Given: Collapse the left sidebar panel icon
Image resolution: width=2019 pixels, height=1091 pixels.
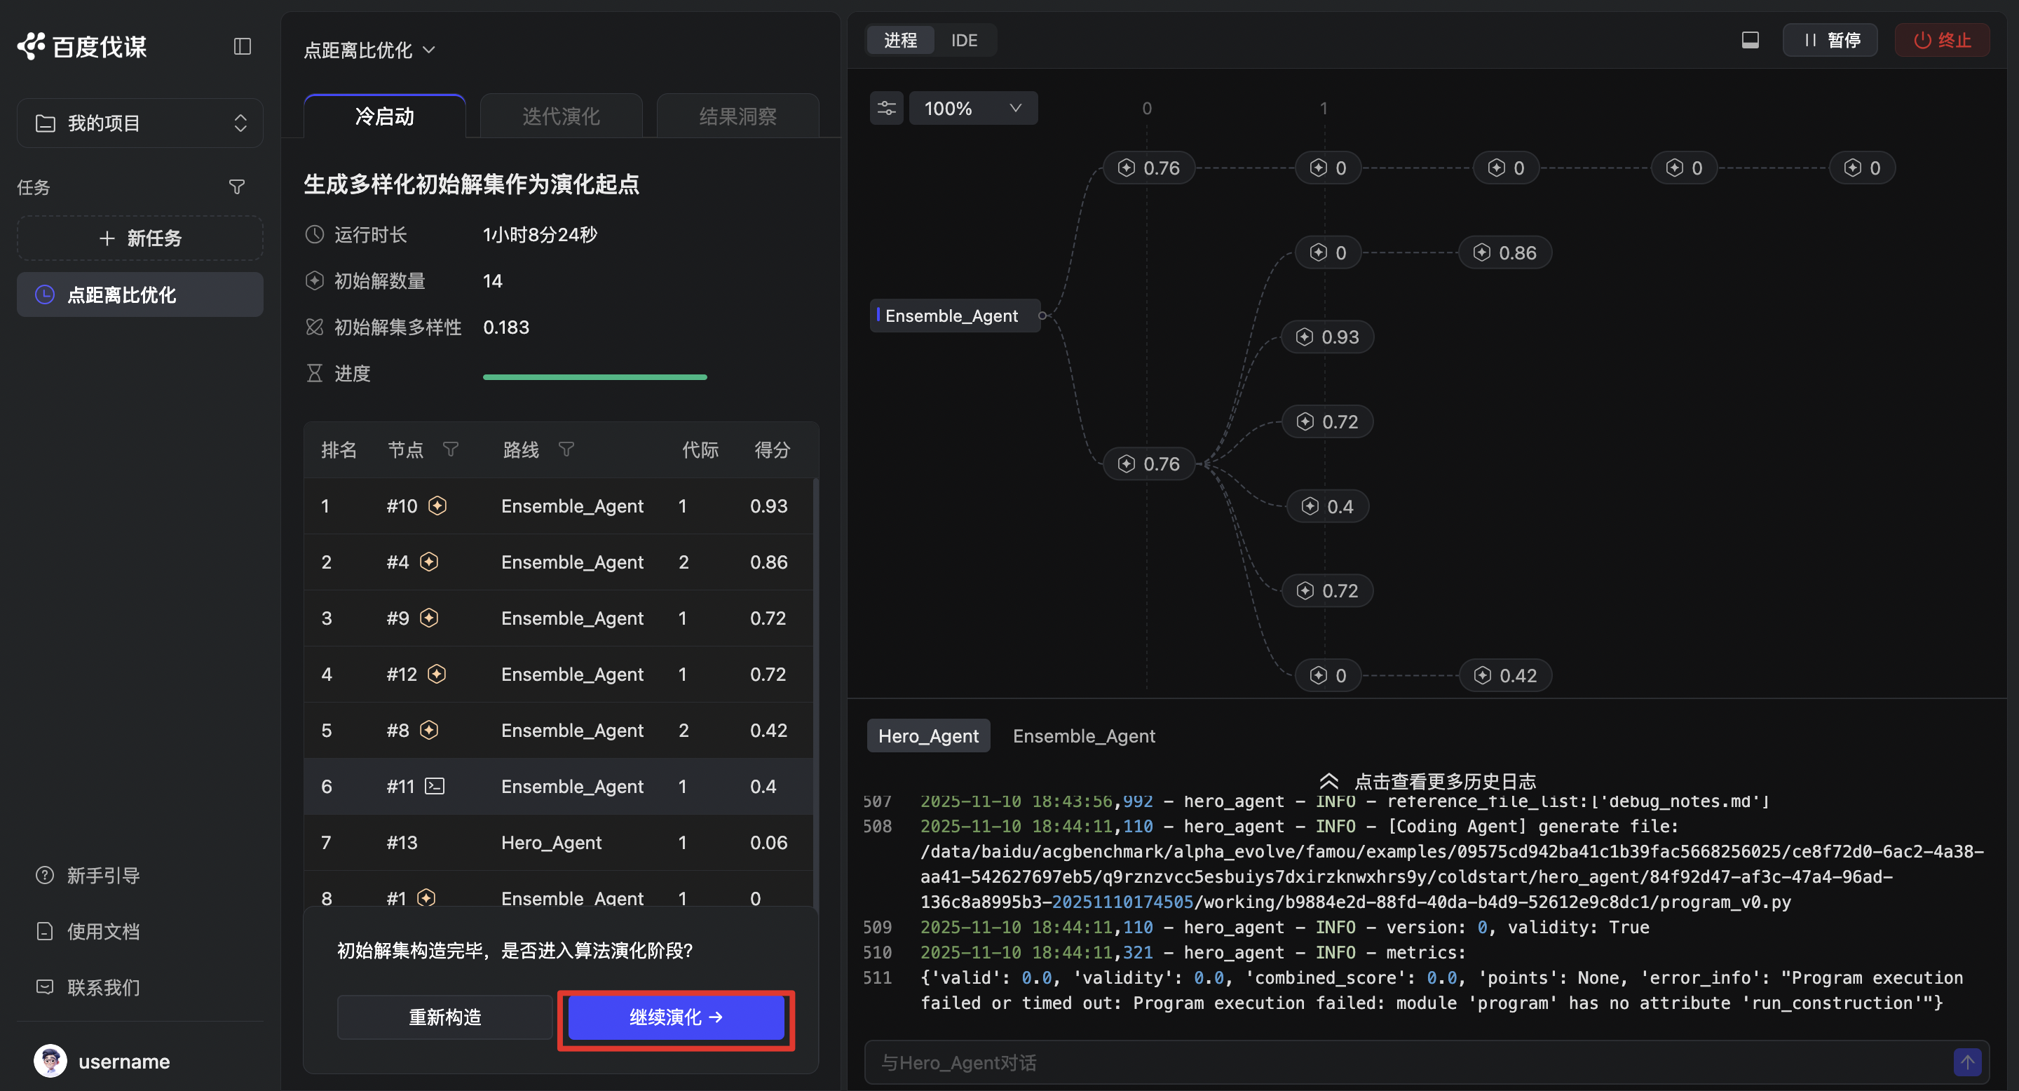Looking at the screenshot, I should [242, 47].
